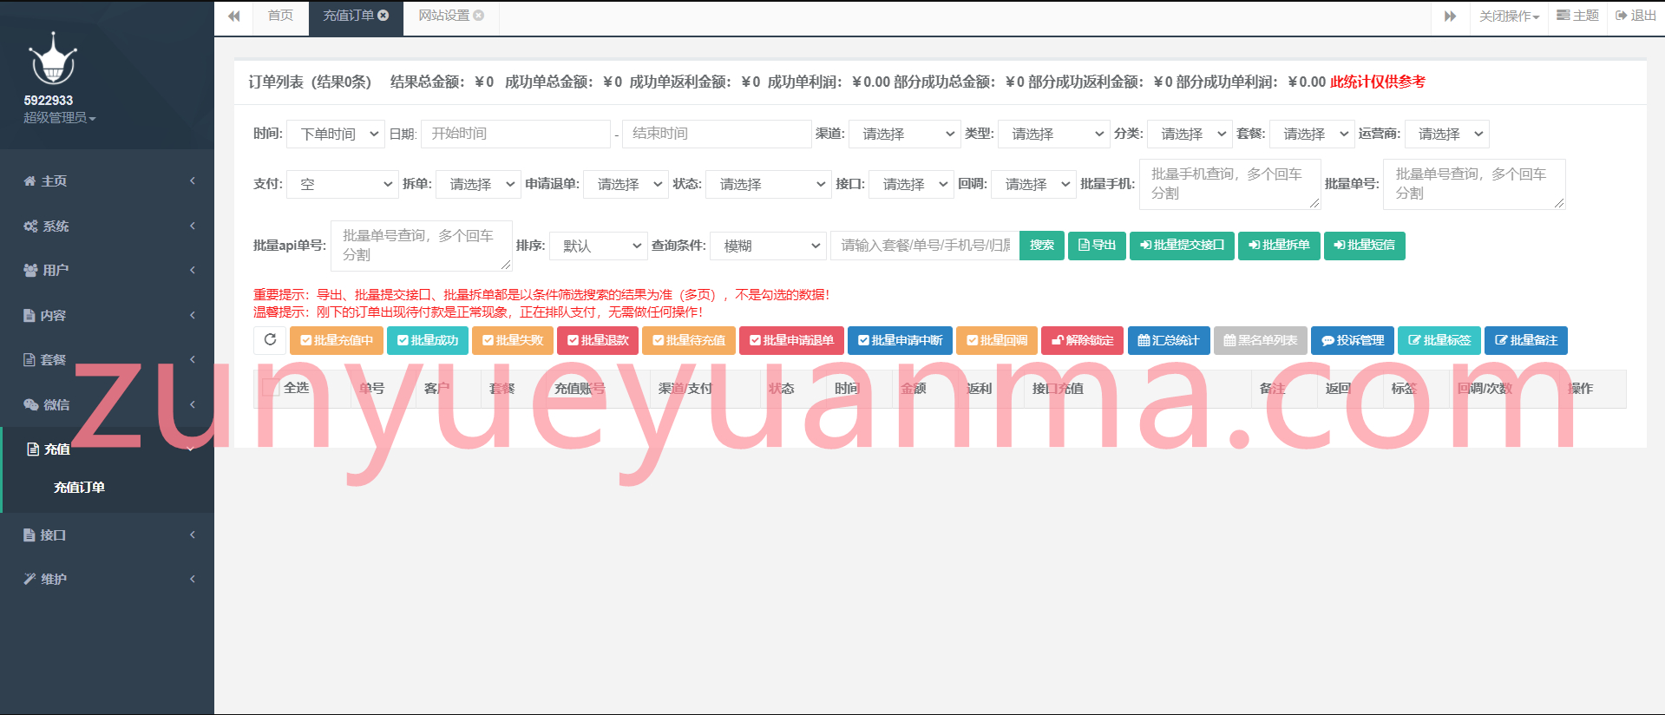Open the 运营商 dropdown

pos(1447,134)
